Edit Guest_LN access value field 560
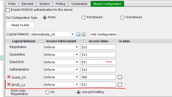This screenshot has height=97, width=172. click(x=98, y=77)
